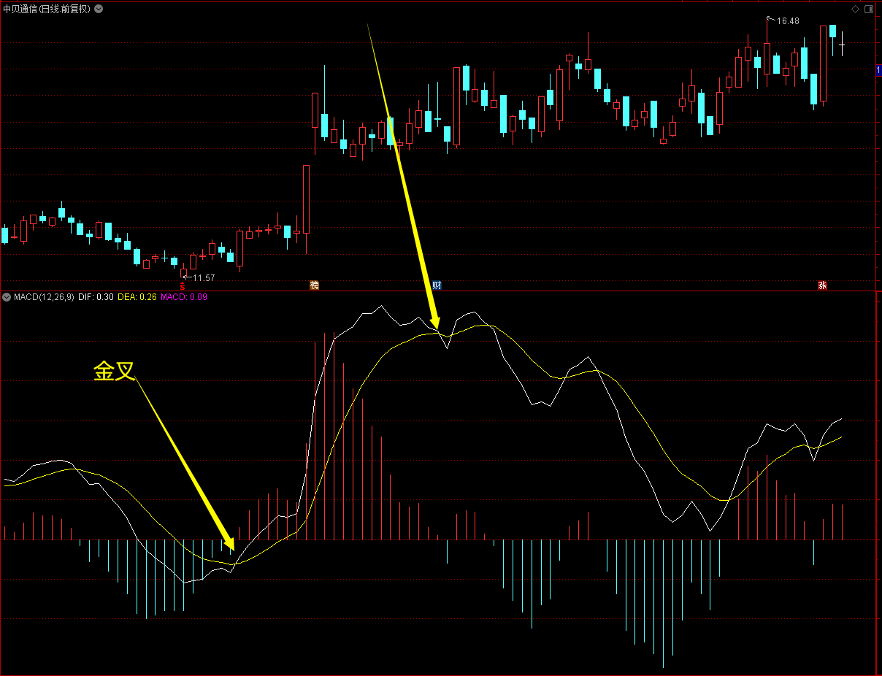The width and height of the screenshot is (882, 676).
Task: Click the 16.48 high price label
Action: tap(788, 21)
